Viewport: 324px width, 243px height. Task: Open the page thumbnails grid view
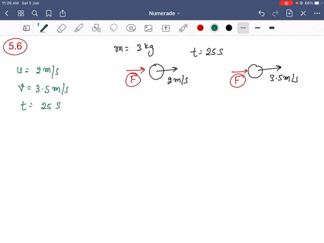click(21, 13)
